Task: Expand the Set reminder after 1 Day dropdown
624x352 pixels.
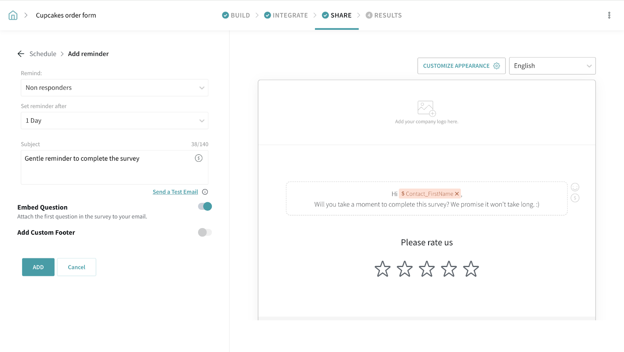Action: [114, 121]
